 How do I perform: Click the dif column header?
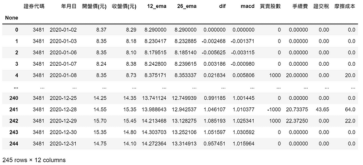(222, 6)
